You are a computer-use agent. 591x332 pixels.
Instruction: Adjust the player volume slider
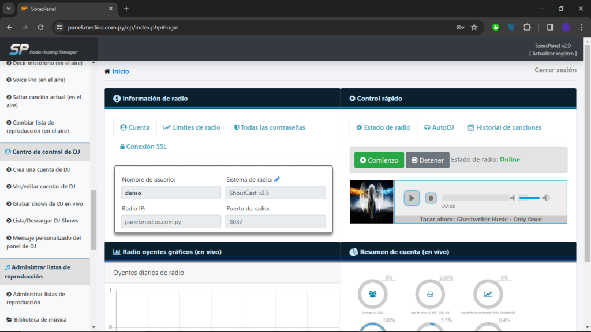point(529,198)
